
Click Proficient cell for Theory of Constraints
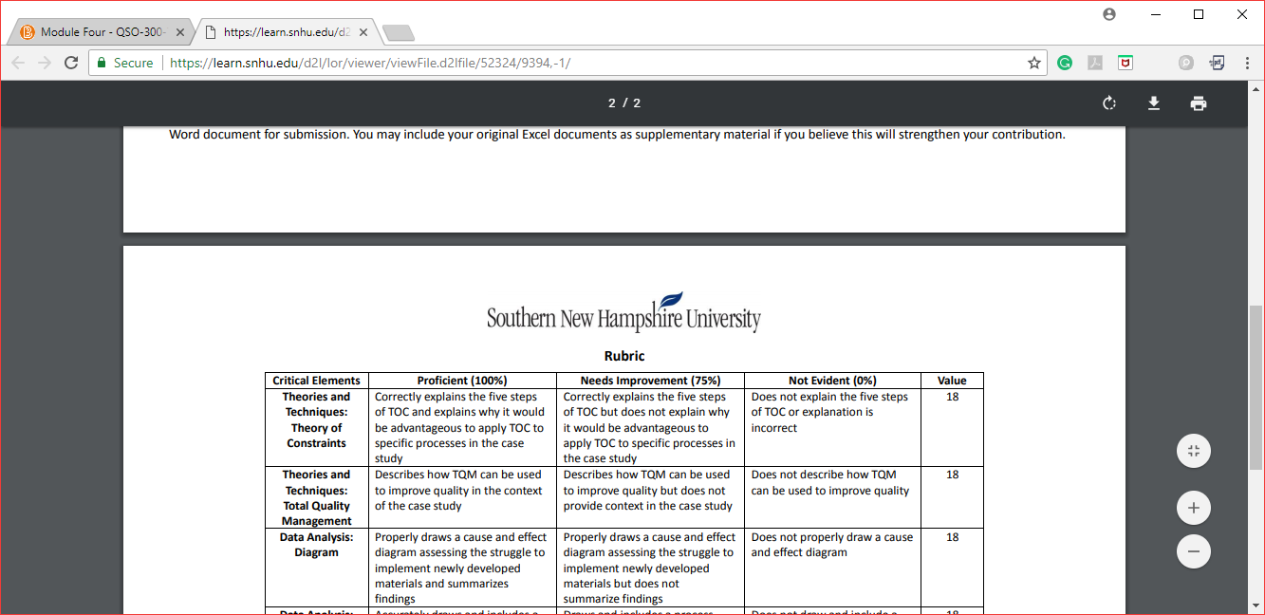pyautogui.click(x=460, y=428)
